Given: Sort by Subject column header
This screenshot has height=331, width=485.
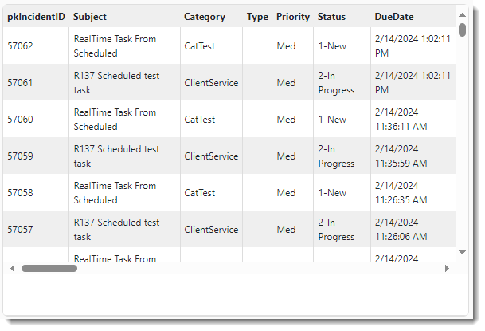Looking at the screenshot, I should coord(89,17).
